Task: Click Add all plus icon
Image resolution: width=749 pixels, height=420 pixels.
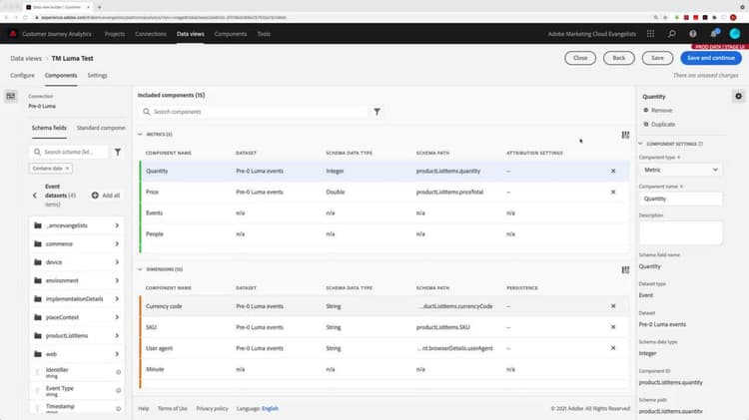Action: 95,196
